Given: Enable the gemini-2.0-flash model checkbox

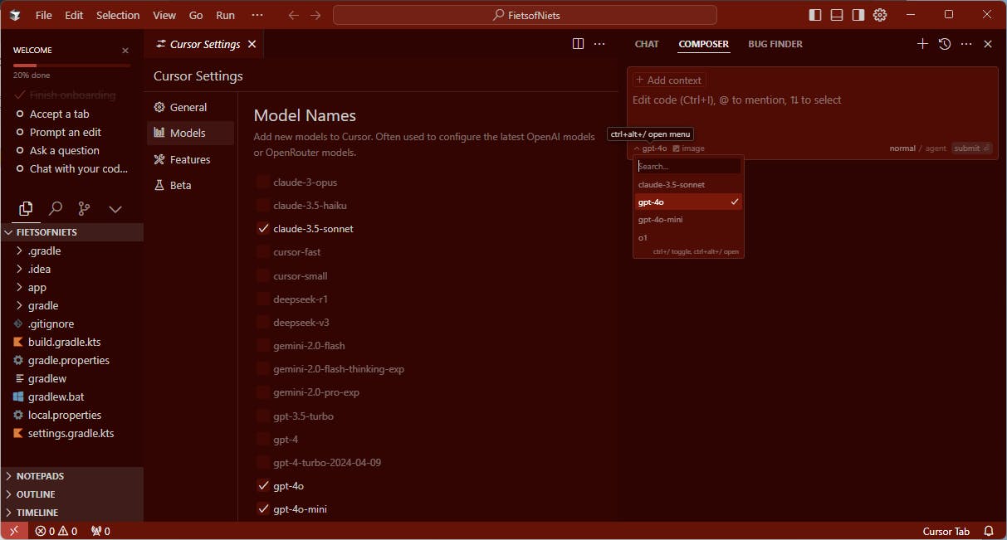Looking at the screenshot, I should pyautogui.click(x=263, y=345).
